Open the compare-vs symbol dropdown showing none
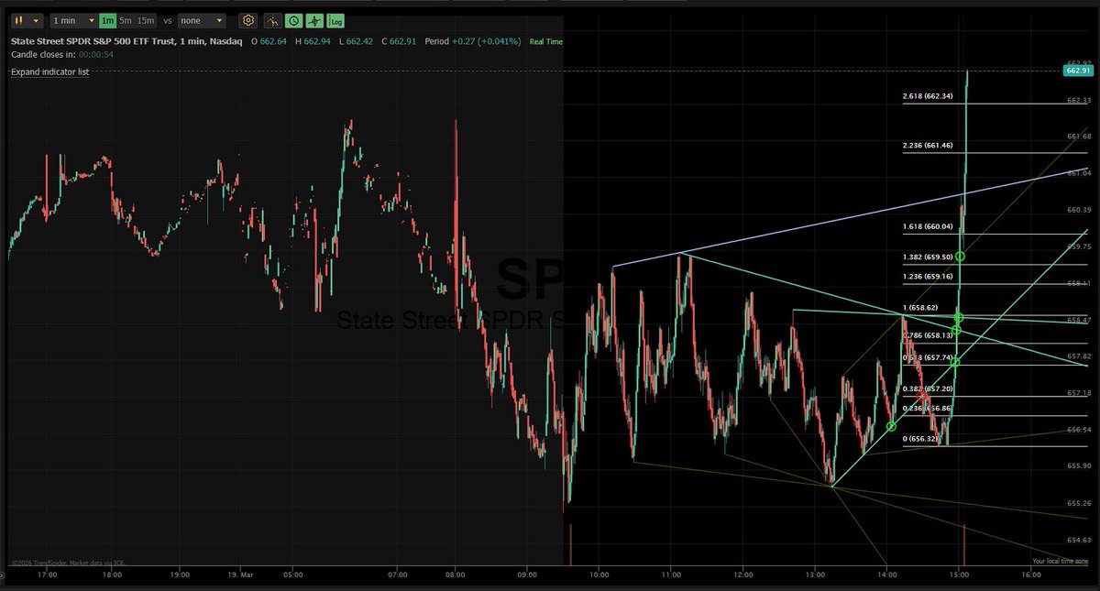This screenshot has width=1100, height=591. tap(202, 20)
